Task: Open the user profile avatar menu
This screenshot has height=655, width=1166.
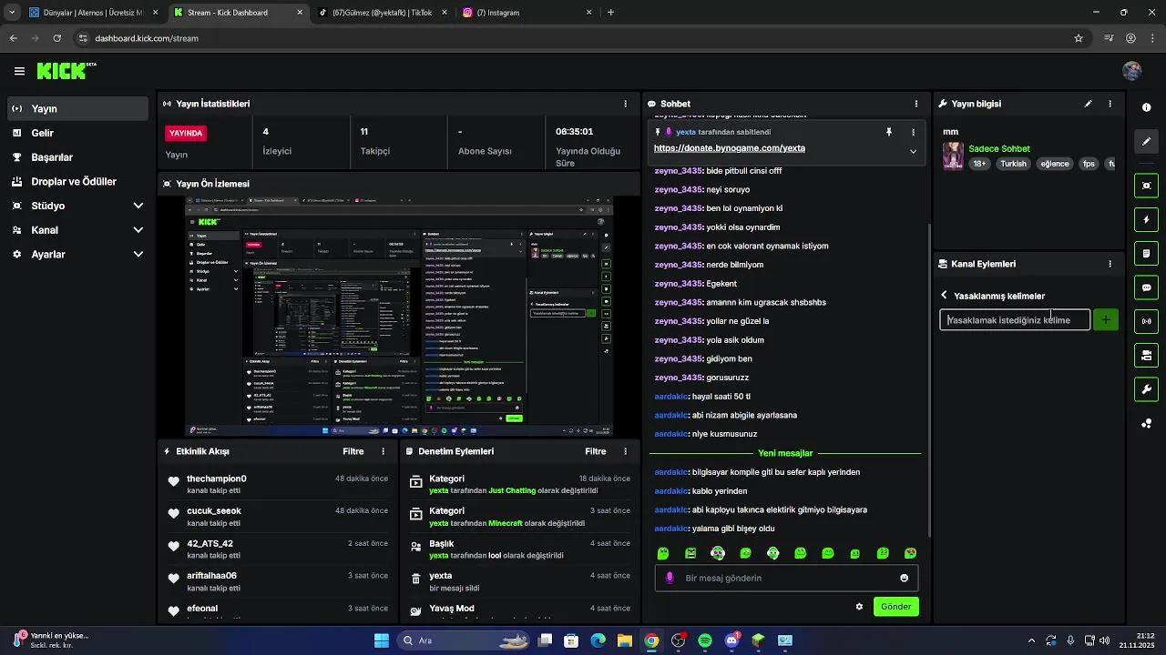Action: pyautogui.click(x=1132, y=71)
